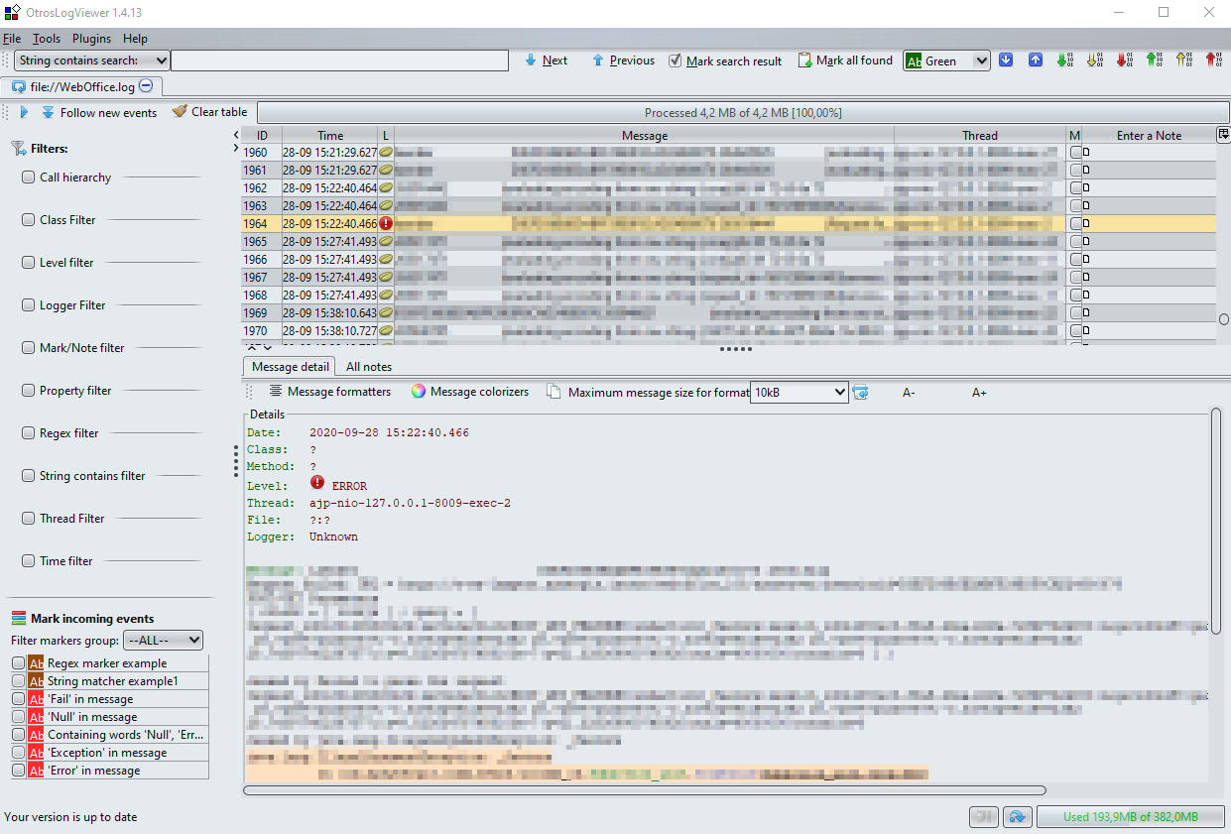The width and height of the screenshot is (1231, 834).
Task: Change Maximum message size from 10kB
Action: 840,392
